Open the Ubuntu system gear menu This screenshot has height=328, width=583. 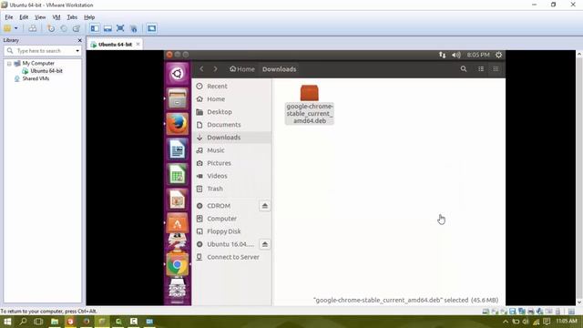pyautogui.click(x=498, y=55)
